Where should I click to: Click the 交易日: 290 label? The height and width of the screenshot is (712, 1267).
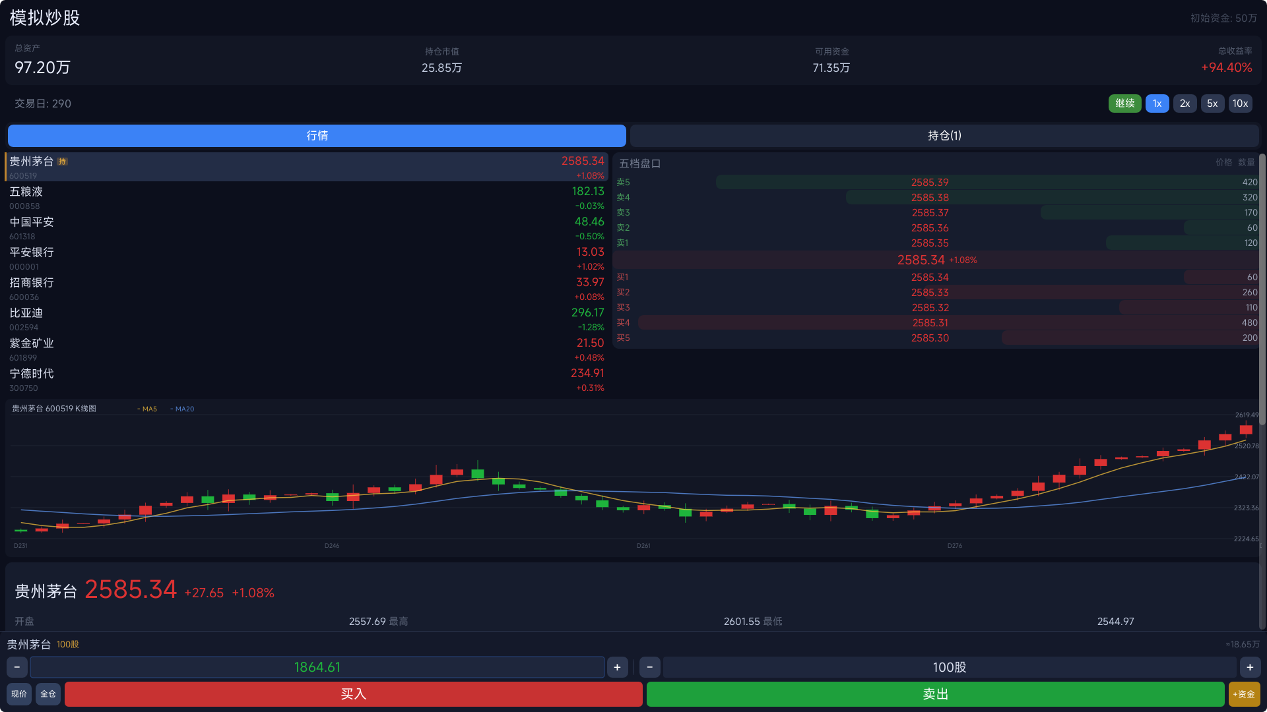click(x=43, y=104)
